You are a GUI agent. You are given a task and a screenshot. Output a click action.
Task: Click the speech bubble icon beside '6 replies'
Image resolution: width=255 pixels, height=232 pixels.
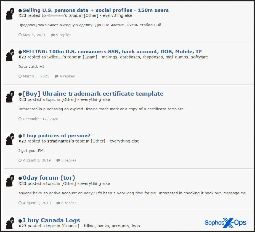(x=58, y=203)
